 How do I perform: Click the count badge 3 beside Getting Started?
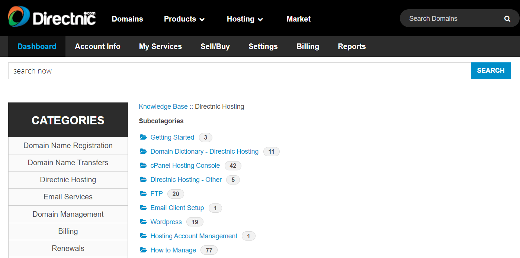coord(206,137)
